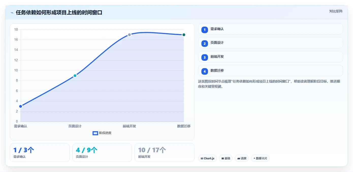Click the title 任务依赖如何形成项目上线的时间窗口
This screenshot has width=353, height=172.
point(59,13)
